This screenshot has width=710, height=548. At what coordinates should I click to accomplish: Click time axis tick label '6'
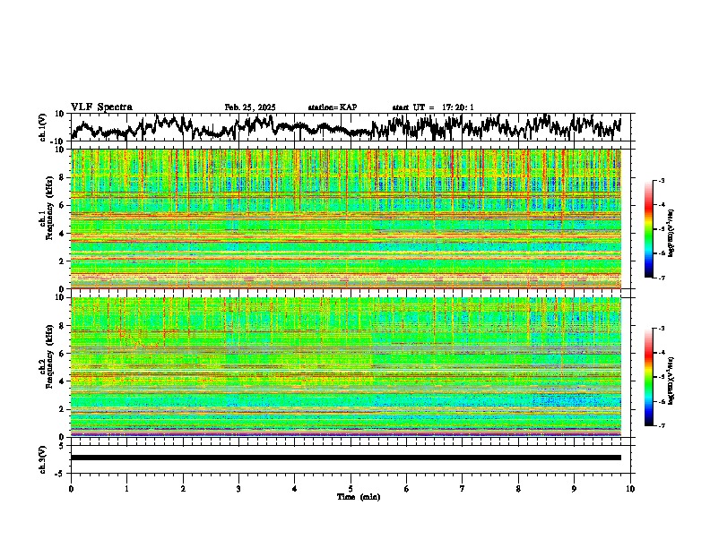[x=407, y=489]
